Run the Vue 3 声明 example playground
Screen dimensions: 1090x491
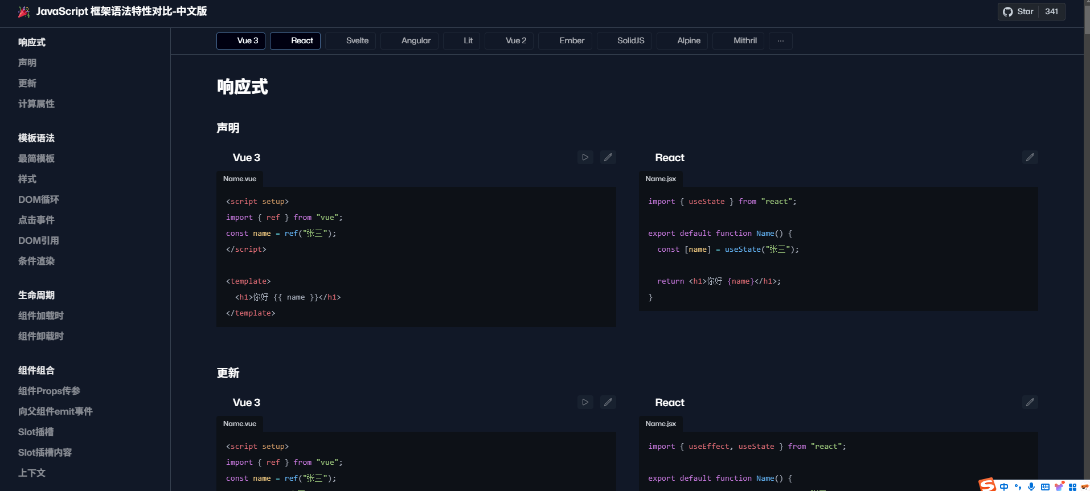[585, 157]
